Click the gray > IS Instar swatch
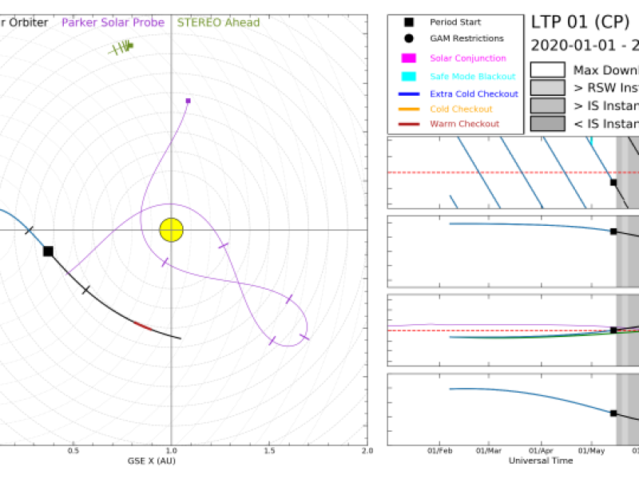Image resolution: width=639 pixels, height=479 pixels. tap(548, 105)
